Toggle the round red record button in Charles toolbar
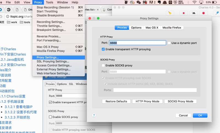Screen dimensions: 220x133 (x=183, y=13)
